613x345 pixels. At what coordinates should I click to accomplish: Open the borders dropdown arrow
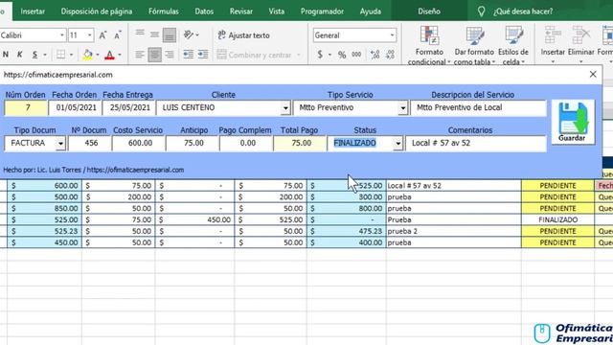click(x=71, y=55)
